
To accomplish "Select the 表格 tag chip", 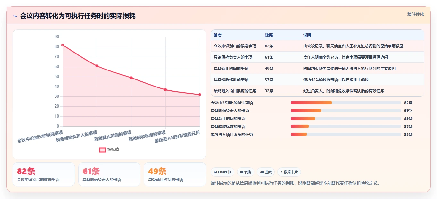I will click(246, 172).
